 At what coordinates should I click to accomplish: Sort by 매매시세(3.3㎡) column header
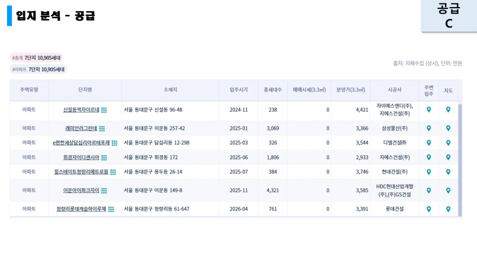pos(310,90)
